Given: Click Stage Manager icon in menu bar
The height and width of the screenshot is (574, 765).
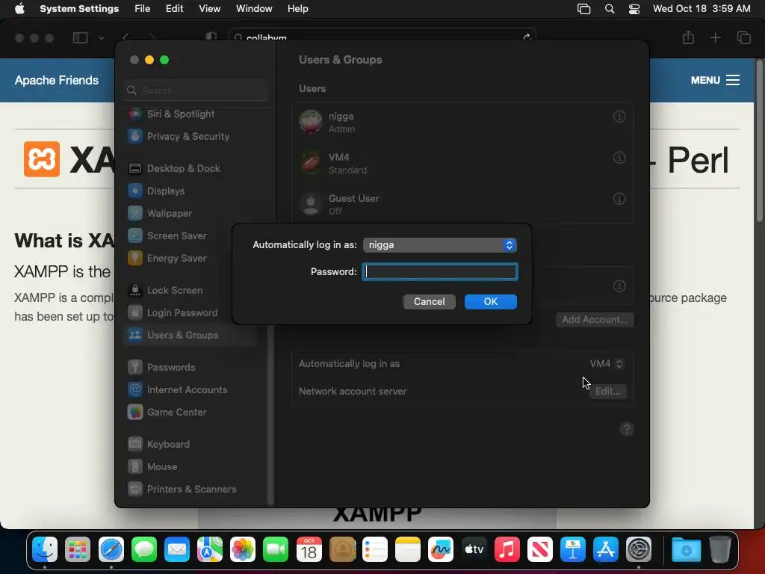Looking at the screenshot, I should [584, 9].
